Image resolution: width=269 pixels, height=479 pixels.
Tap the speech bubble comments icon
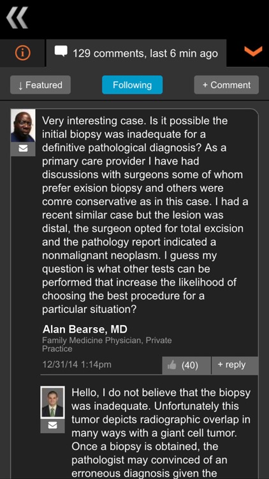tap(61, 51)
